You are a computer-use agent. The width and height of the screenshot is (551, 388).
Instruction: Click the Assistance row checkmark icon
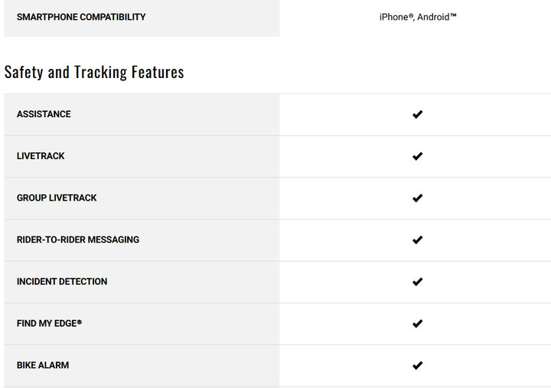(417, 115)
